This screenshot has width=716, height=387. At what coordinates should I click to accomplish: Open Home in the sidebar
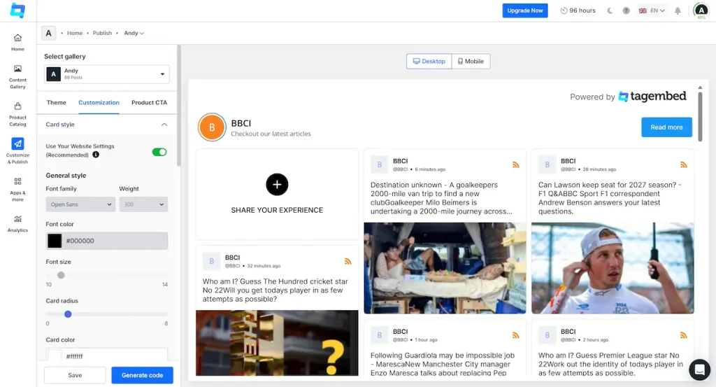[17, 42]
